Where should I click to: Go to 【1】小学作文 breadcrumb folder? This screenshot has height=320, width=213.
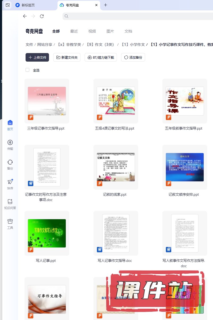tap(133, 45)
